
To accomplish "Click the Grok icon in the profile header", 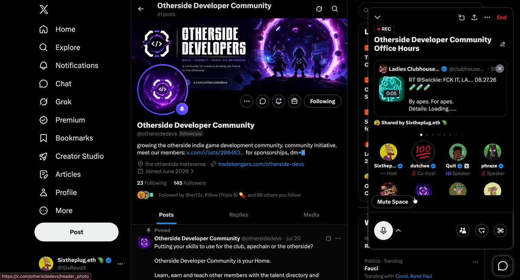I will tap(319, 9).
